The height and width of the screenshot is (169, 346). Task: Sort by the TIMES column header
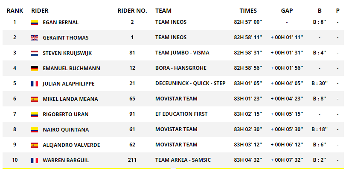[248, 11]
